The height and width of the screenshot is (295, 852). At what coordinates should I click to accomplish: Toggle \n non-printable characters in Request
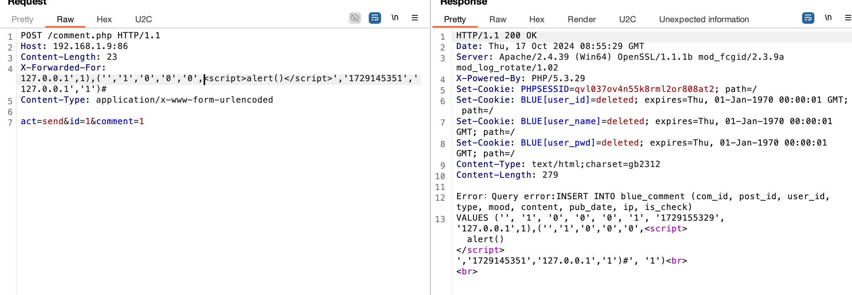click(395, 18)
